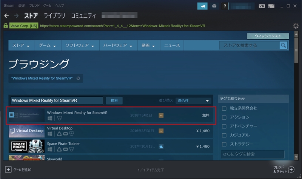
Task: Open the フレンド menu in menu bar
Action: pyautogui.click(x=34, y=6)
